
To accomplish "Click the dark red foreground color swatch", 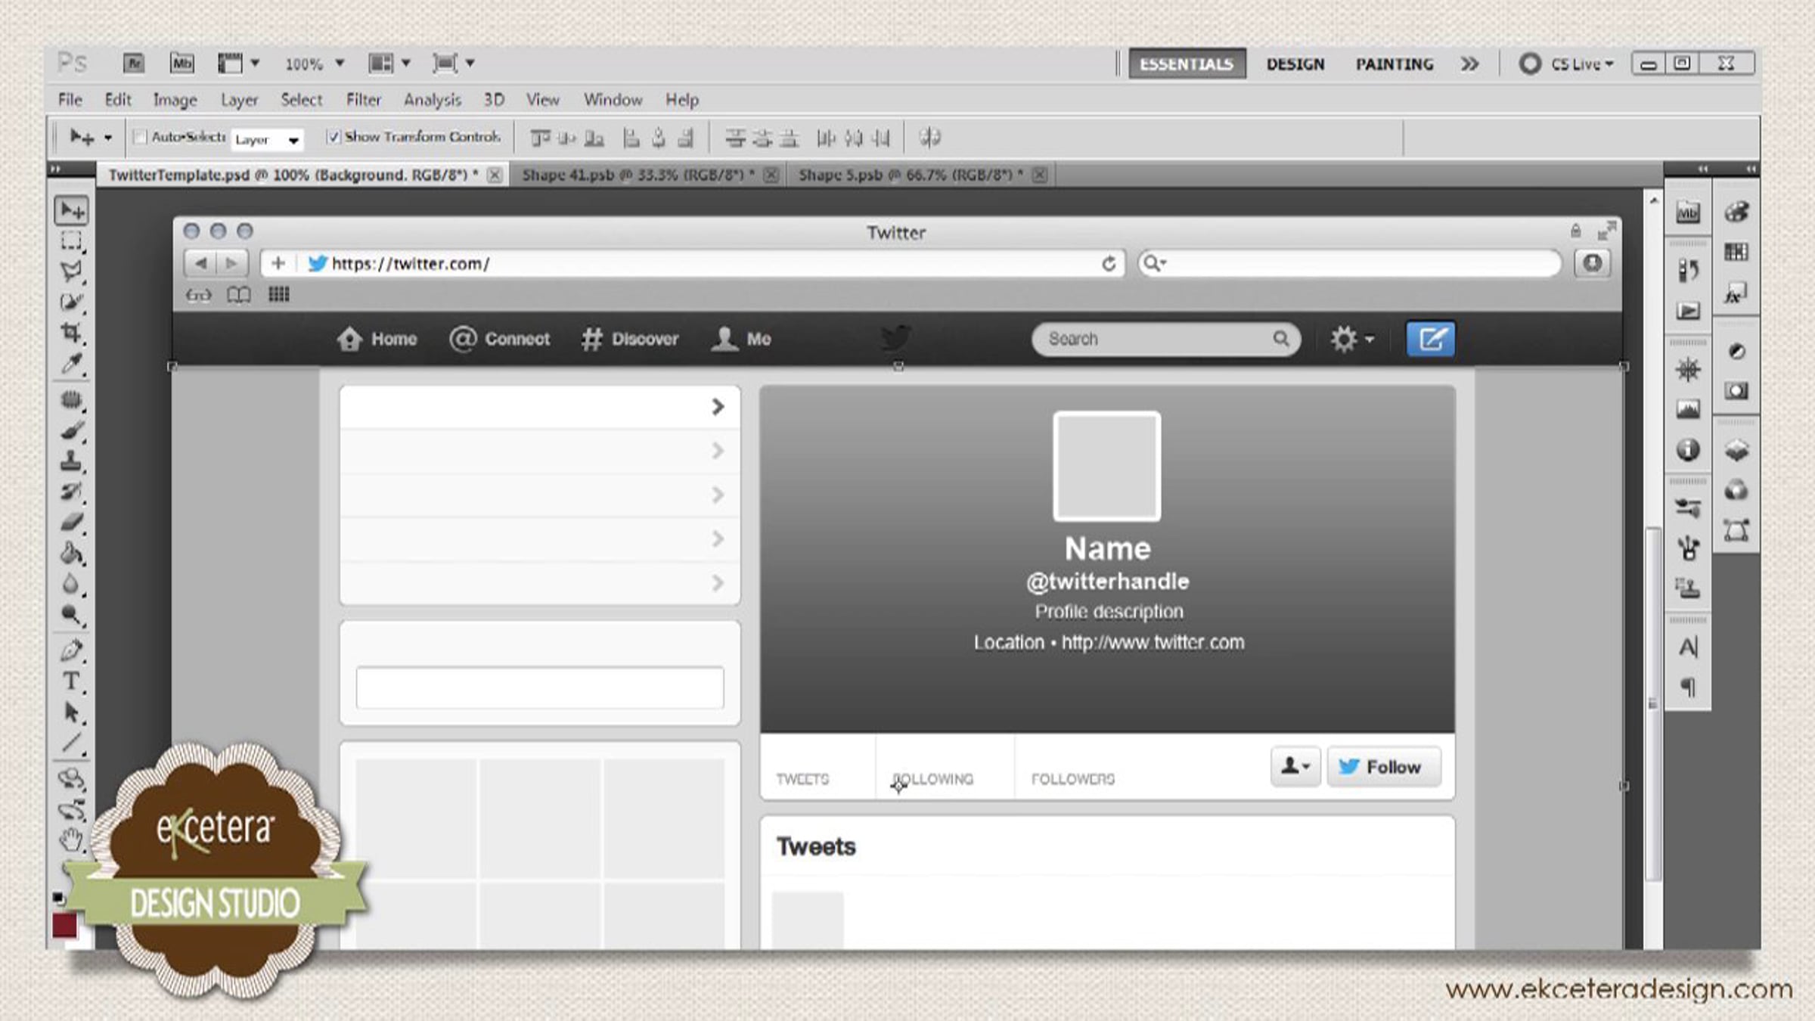I will pos(64,925).
